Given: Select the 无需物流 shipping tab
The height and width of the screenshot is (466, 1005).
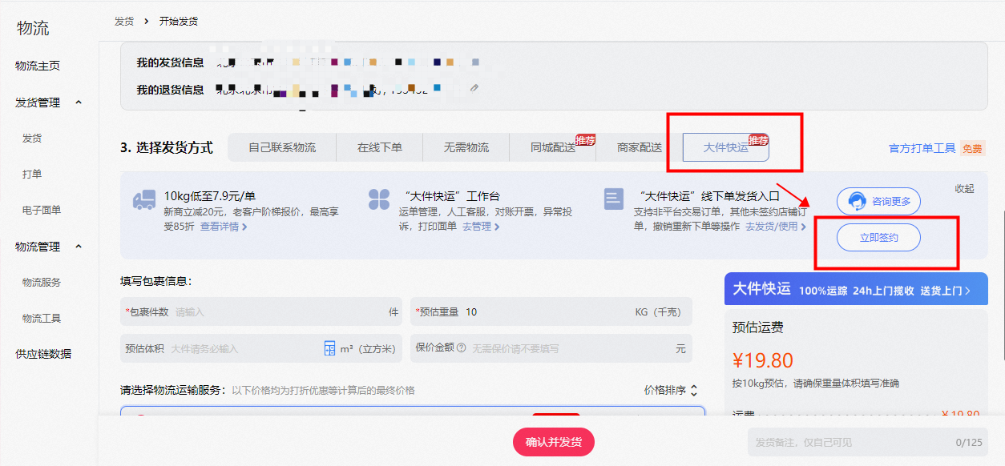Looking at the screenshot, I should (466, 147).
